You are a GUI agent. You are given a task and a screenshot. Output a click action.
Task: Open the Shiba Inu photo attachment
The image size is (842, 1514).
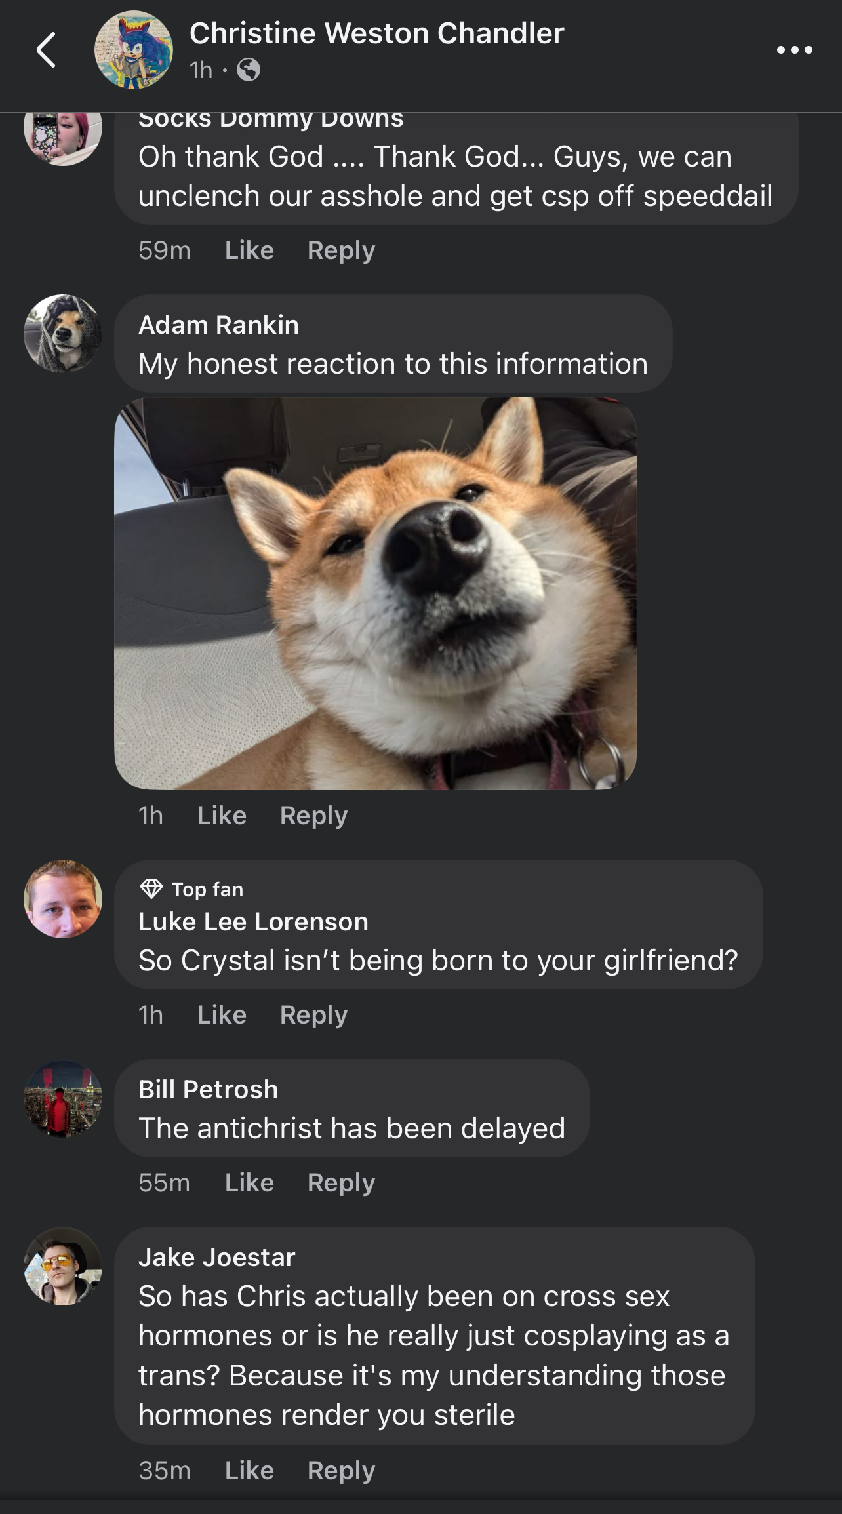[376, 593]
